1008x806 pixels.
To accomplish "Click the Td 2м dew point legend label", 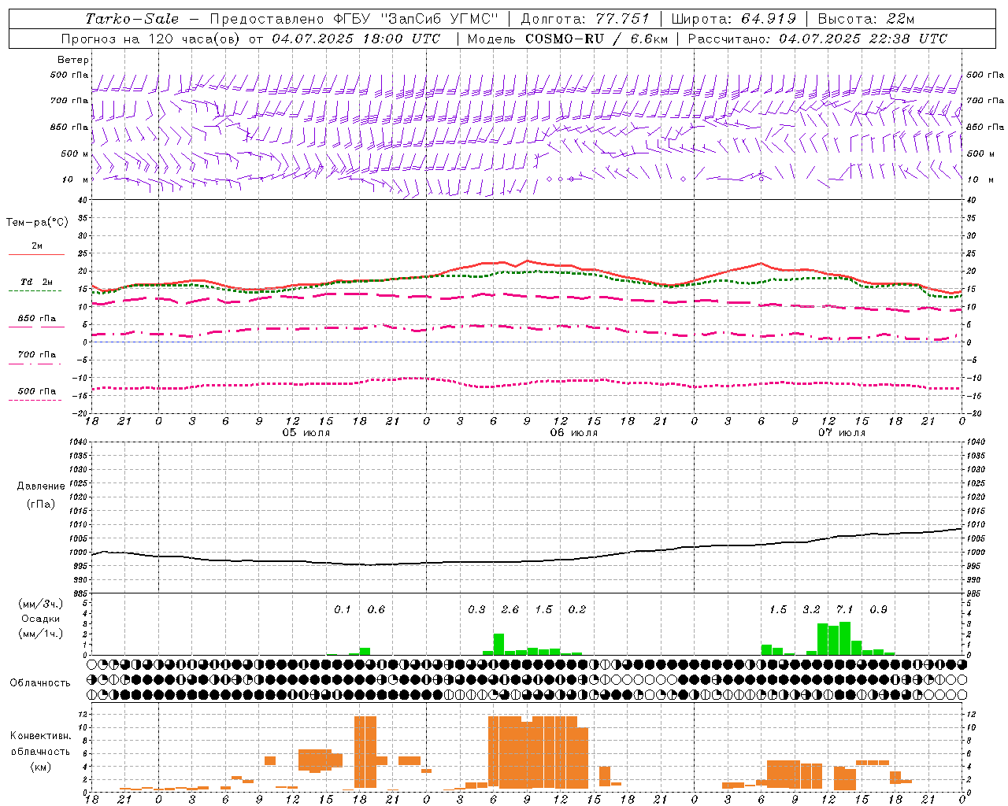I will 36,282.
